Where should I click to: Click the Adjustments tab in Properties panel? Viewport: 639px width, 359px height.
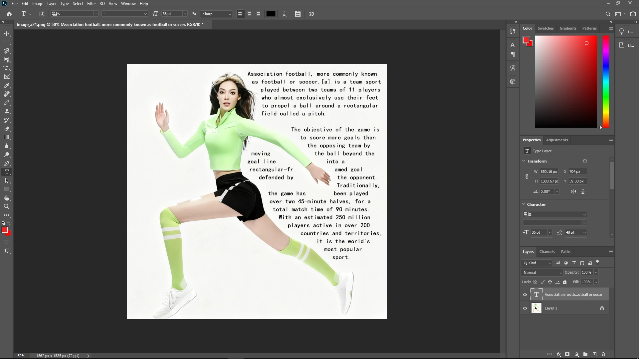coord(556,140)
